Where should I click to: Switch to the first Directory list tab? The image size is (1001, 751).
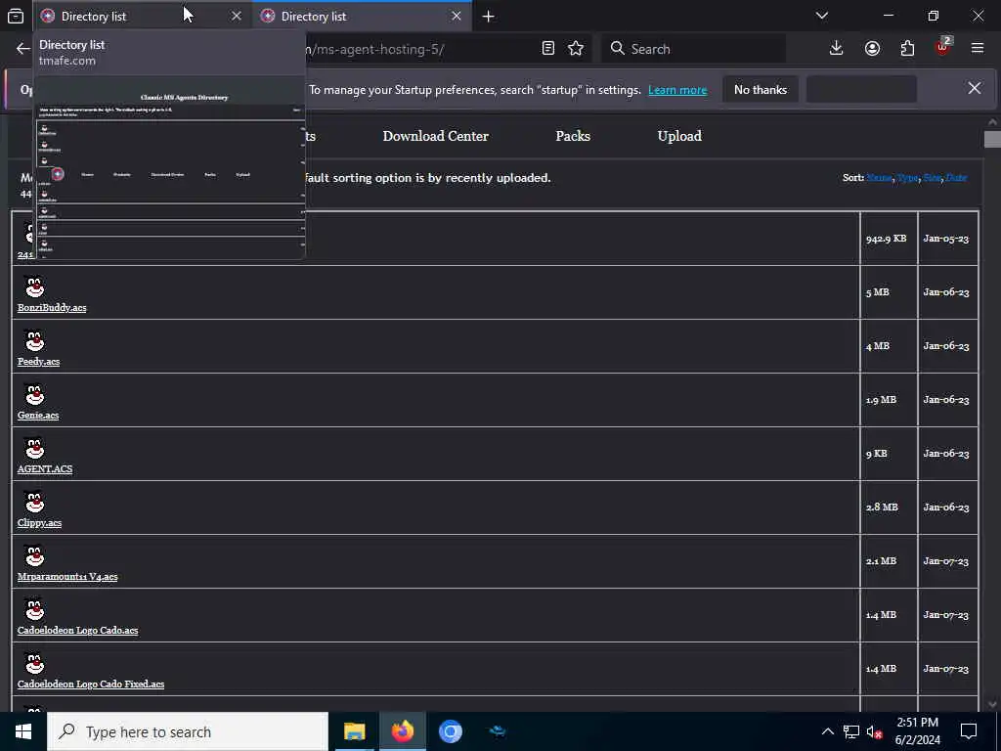(143, 16)
